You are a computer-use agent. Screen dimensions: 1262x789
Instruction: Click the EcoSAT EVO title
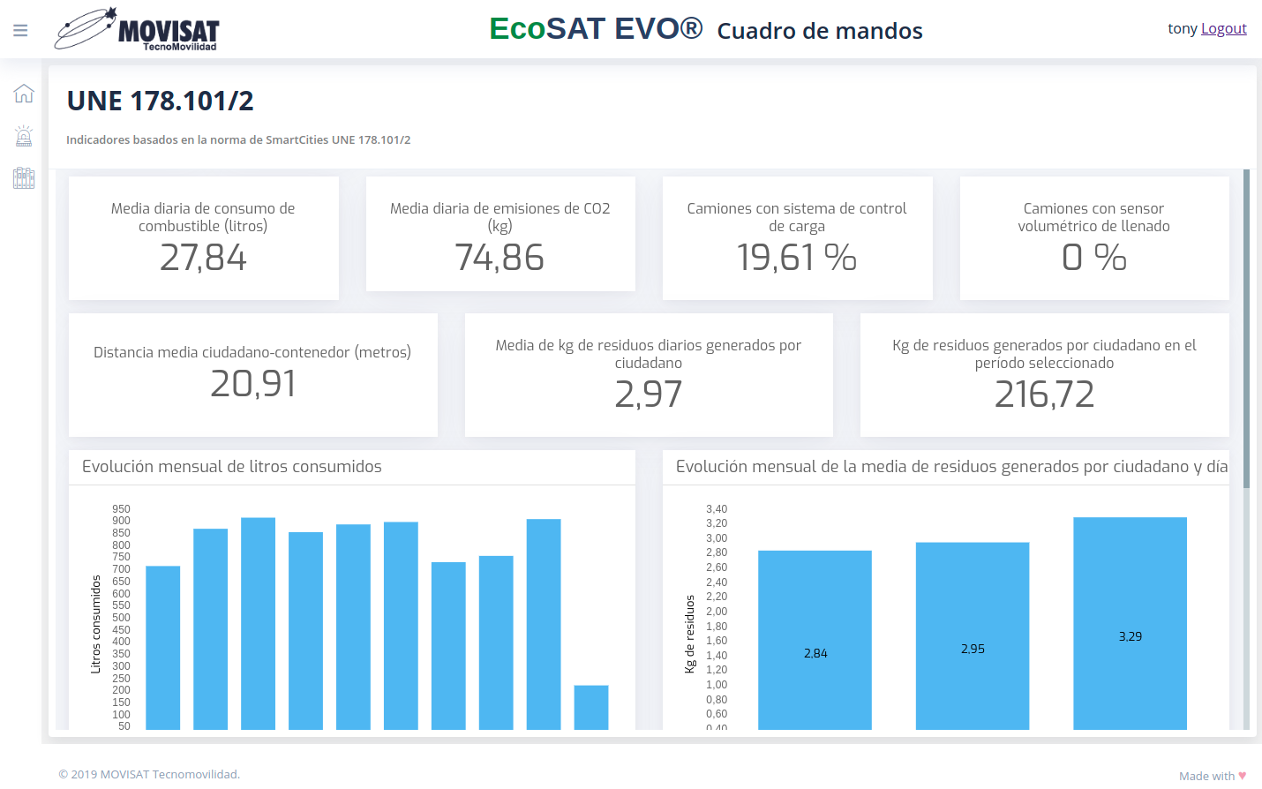(x=596, y=29)
